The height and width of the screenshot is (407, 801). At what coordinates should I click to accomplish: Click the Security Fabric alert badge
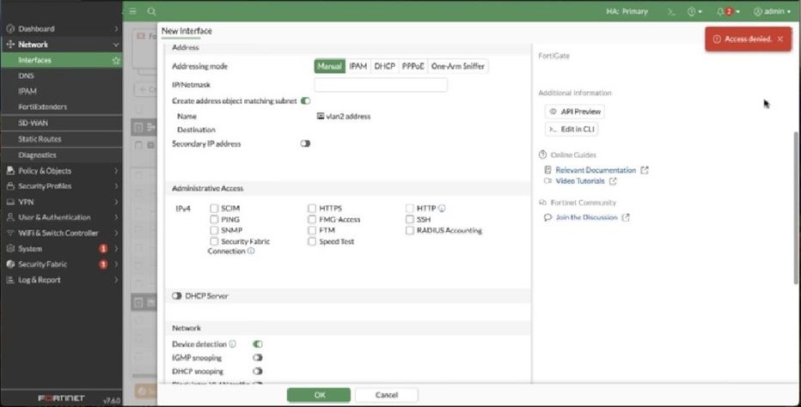[103, 264]
